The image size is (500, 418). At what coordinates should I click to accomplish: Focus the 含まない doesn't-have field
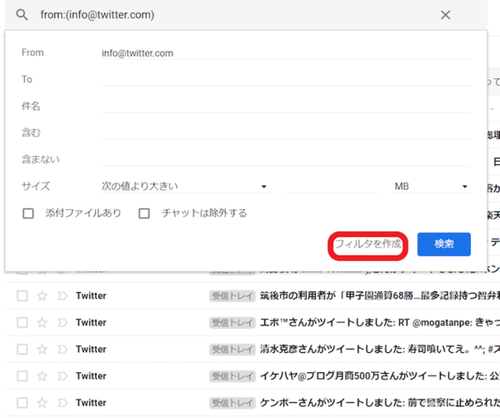tap(286, 159)
